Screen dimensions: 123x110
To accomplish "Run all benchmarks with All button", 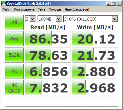I will [x=14, y=22].
